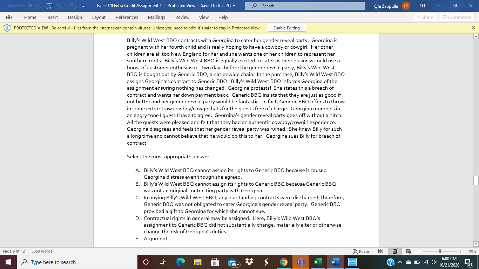479x269 pixels.
Task: Select Read Mode view in the status bar
Action: coord(380,251)
